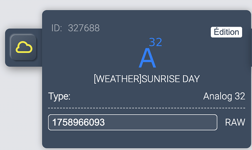Click the yellow cloud weather icon
Screen dimensions: 252x150
(24, 47)
